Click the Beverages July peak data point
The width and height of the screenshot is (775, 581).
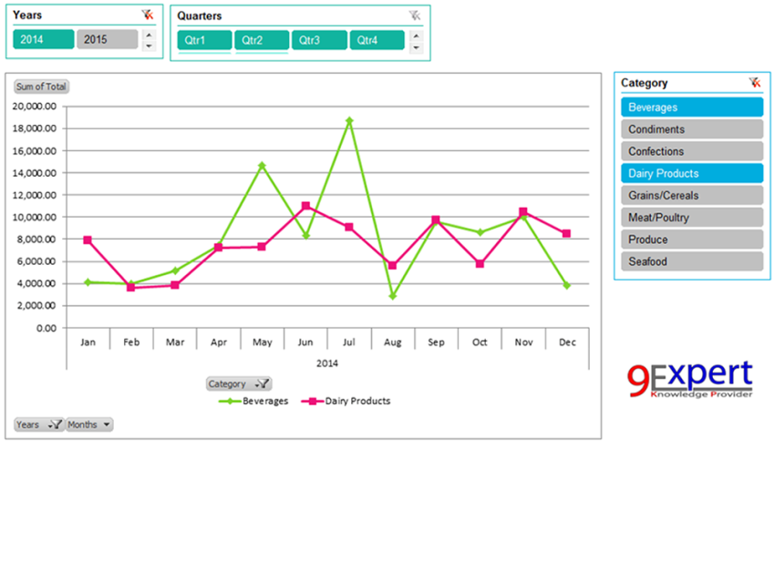pyautogui.click(x=349, y=120)
